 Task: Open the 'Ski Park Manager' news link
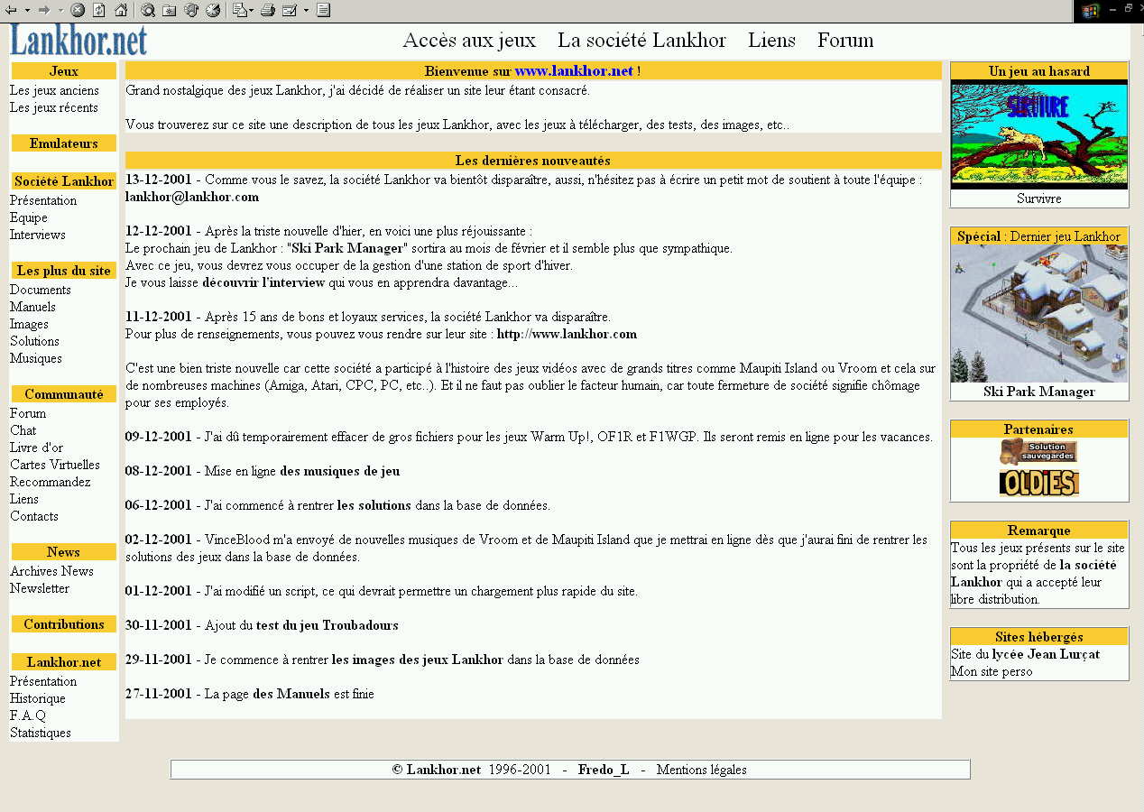(346, 248)
